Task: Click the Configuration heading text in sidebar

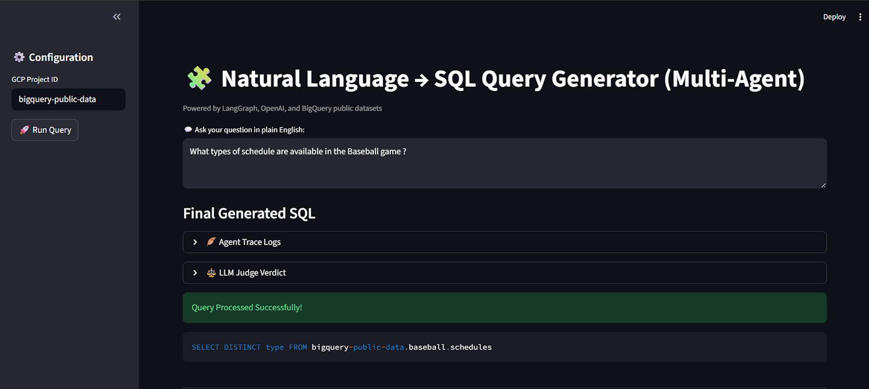Action: 61,57
